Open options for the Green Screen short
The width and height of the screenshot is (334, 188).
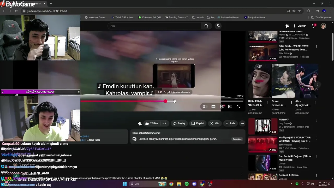[x=291, y=103]
